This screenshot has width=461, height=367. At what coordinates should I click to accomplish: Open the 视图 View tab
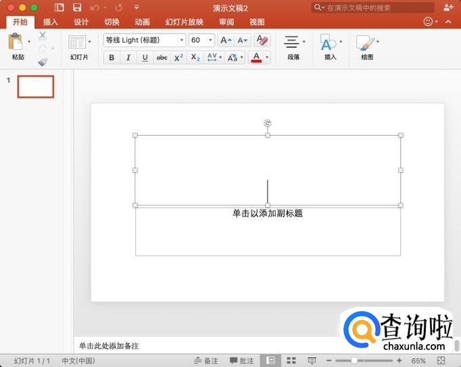(x=257, y=22)
